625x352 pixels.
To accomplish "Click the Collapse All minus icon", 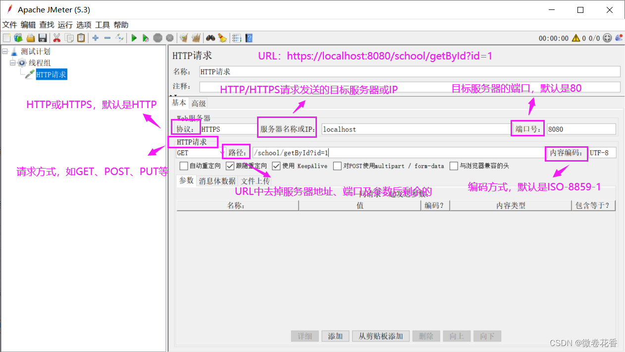I will 107,38.
